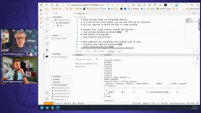Click Share in status bar
The image size is (201, 113).
coord(81,103)
